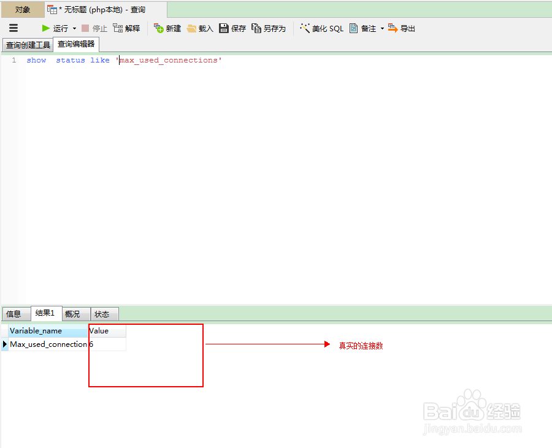Create a new query (新建)
Image resolution: width=552 pixels, height=448 pixels.
click(167, 28)
